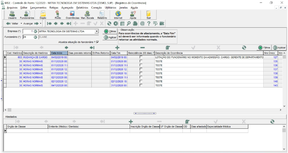
Task: Open the Voltar history dropdown arrow
Action: [21, 23]
